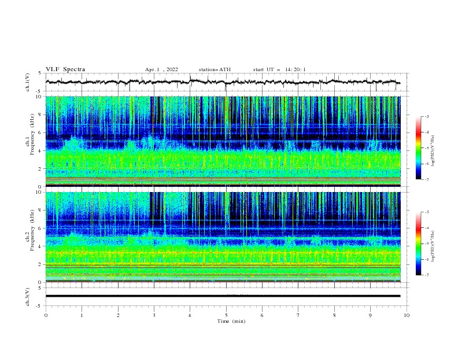Click the ch.2 spectrogram panel
The width and height of the screenshot is (458, 354).
(223, 237)
